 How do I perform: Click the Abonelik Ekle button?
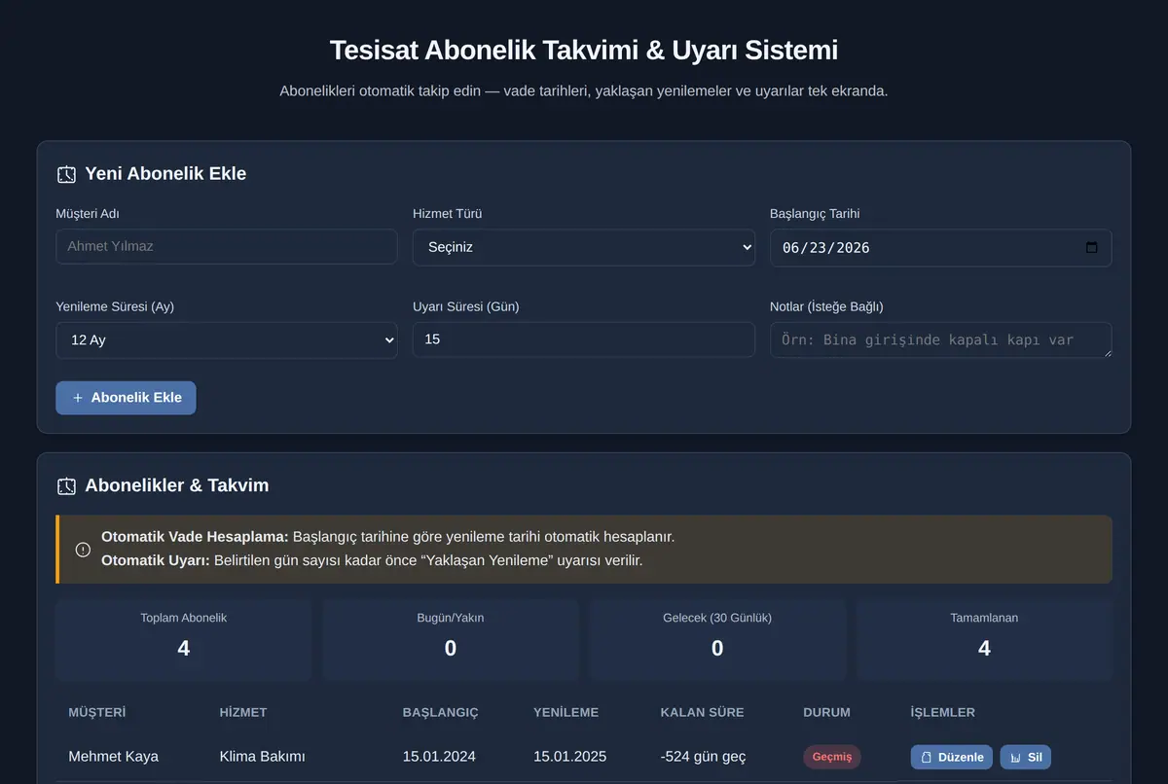point(126,398)
